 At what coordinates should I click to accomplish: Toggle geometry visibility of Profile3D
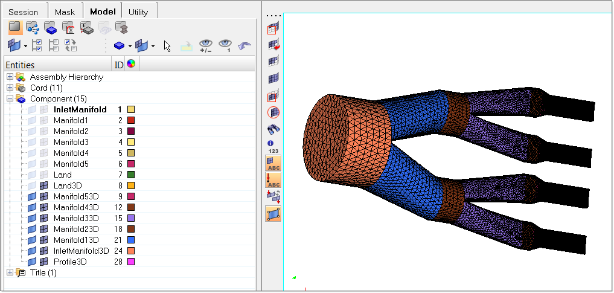tap(32, 262)
